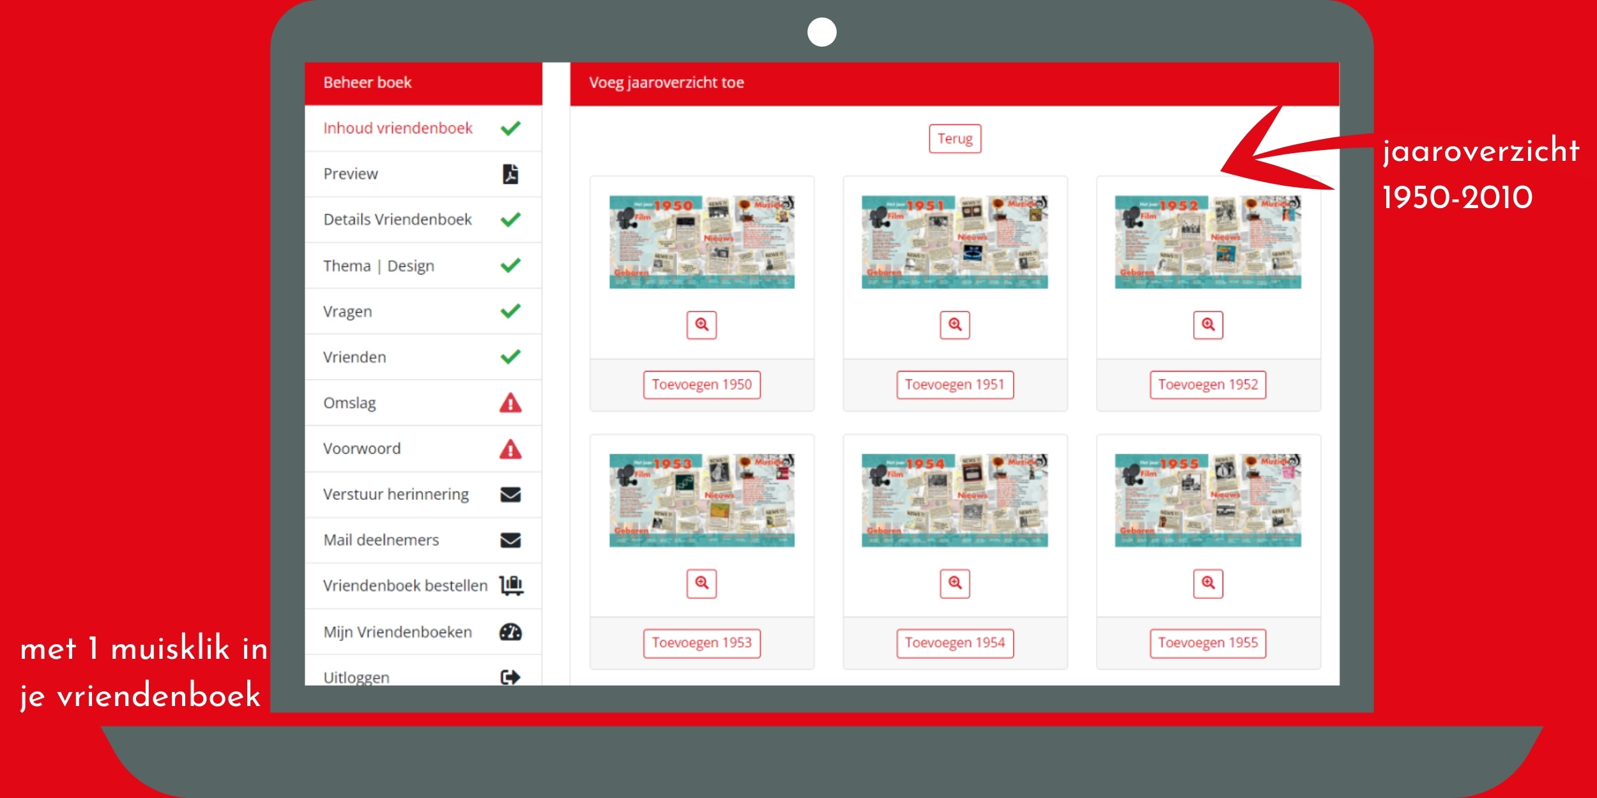Click the Beheer boek panel header

click(423, 83)
